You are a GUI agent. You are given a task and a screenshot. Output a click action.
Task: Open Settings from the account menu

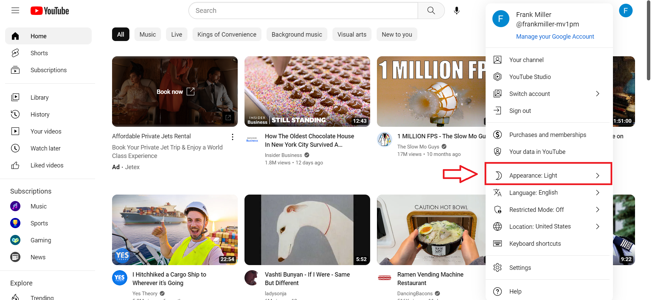[549, 267]
